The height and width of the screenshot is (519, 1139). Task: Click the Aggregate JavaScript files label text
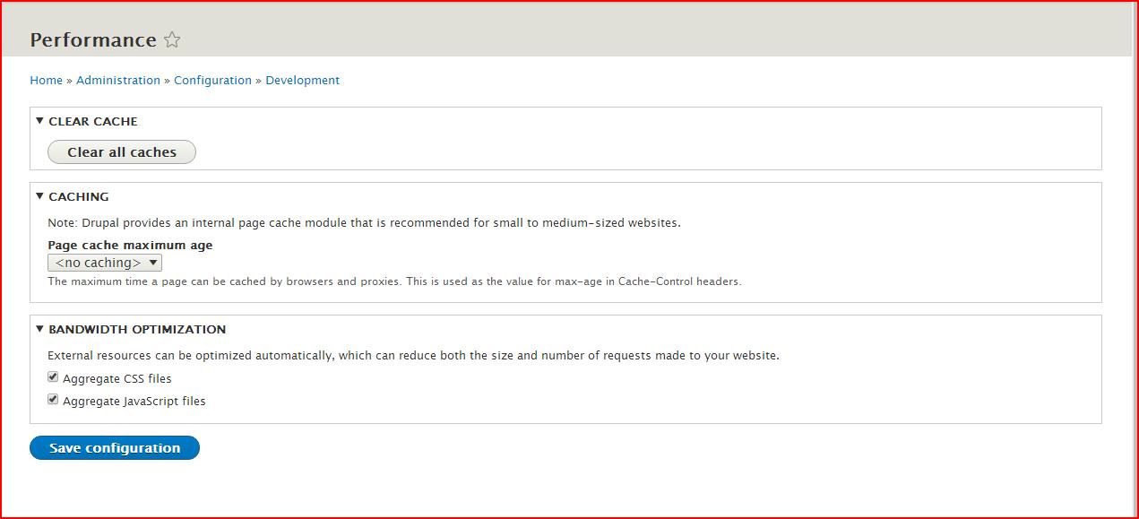point(134,401)
